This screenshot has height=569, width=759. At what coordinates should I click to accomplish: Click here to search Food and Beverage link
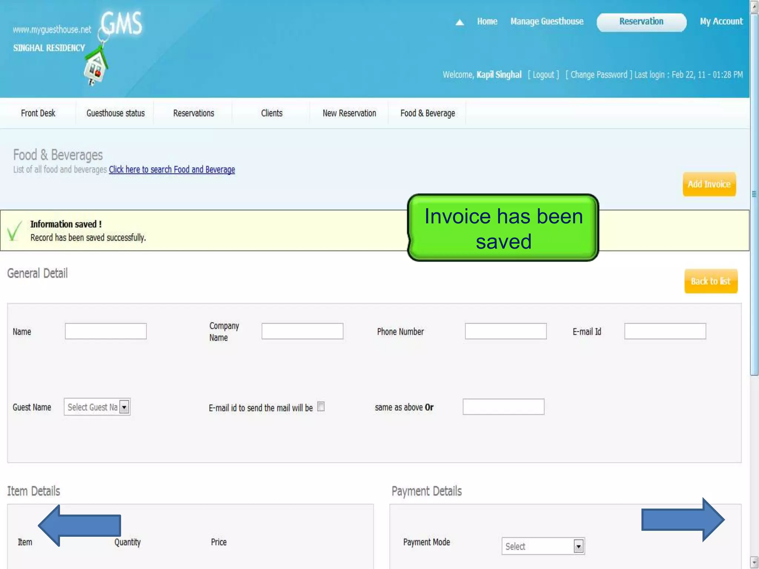[x=172, y=169]
